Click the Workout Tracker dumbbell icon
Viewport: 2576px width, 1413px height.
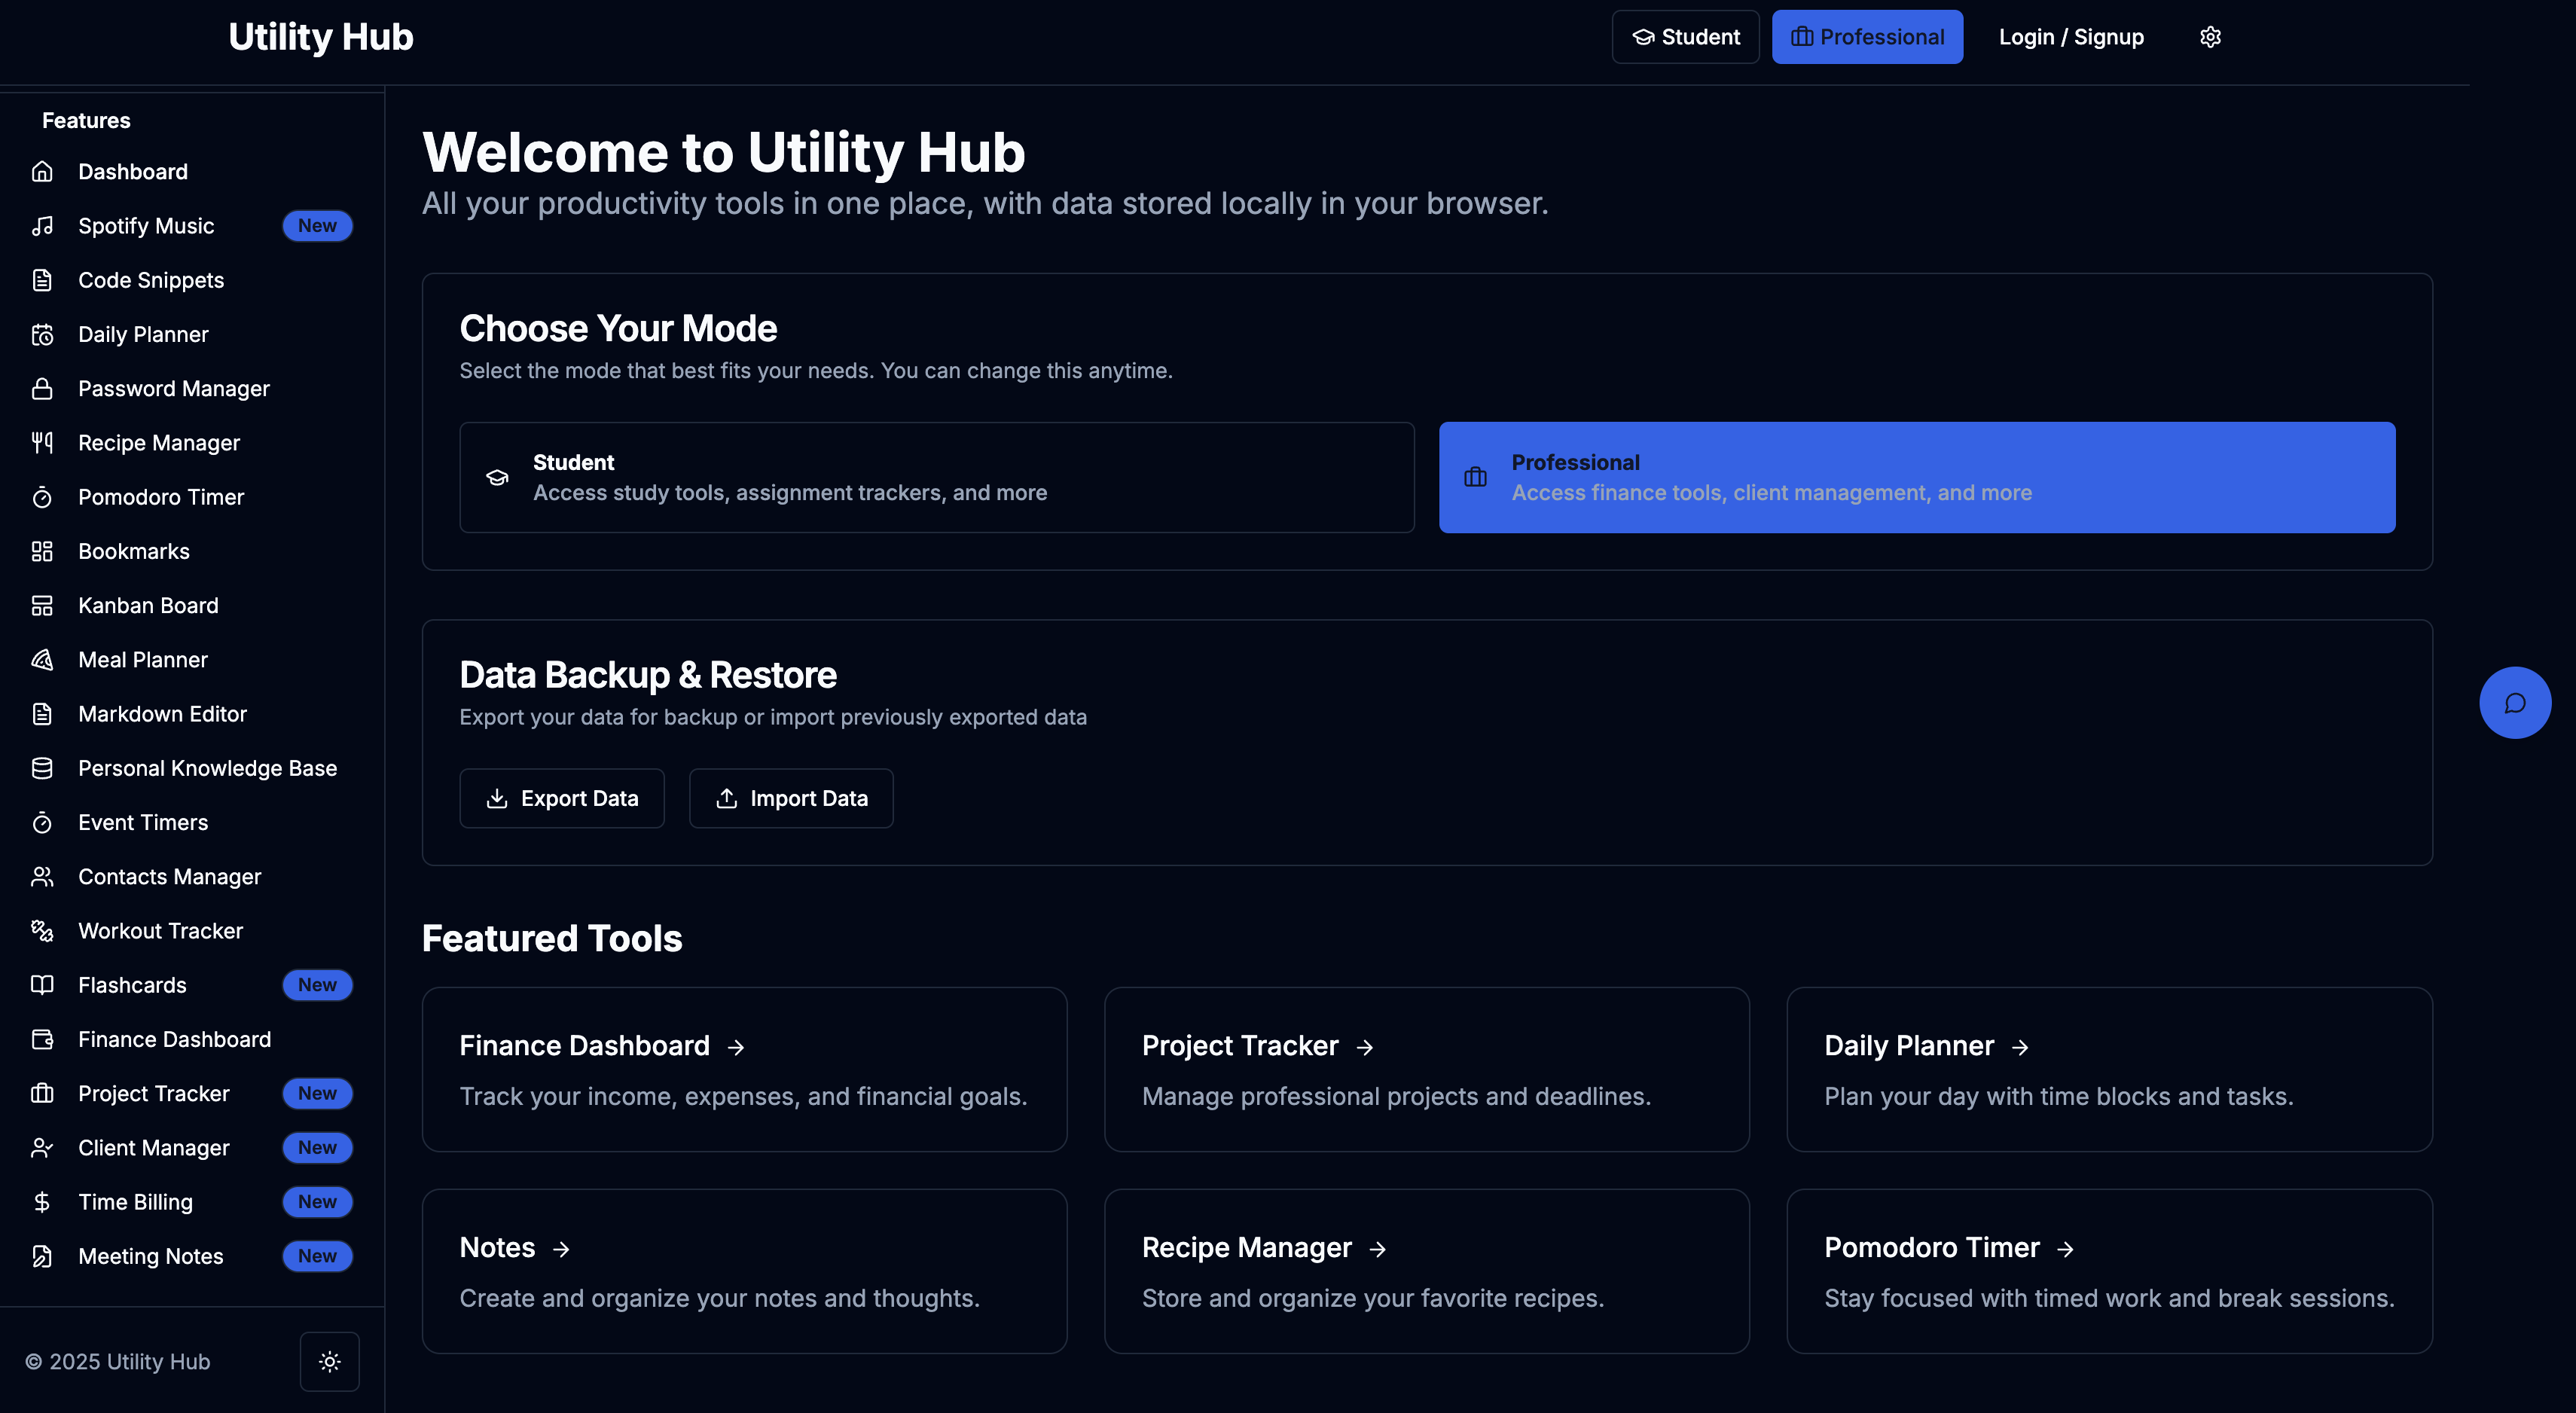42,931
